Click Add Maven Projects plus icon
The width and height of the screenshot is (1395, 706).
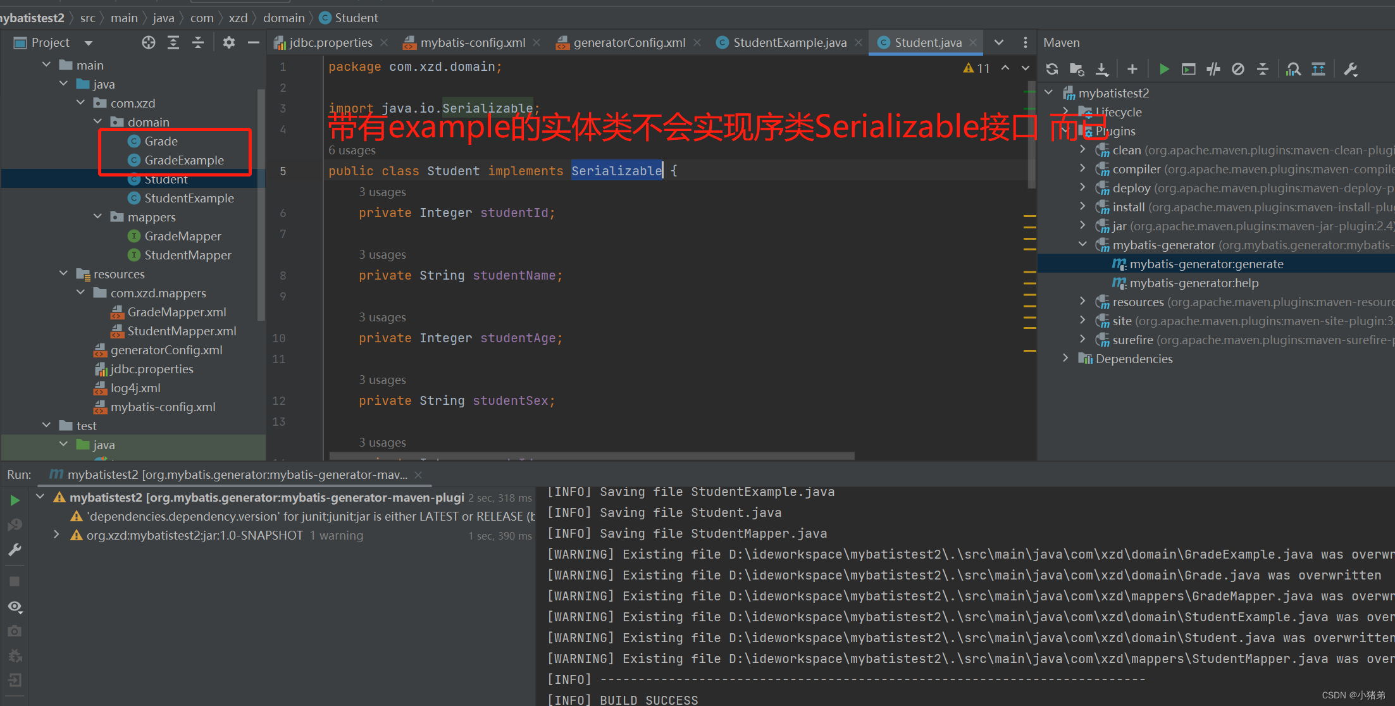click(x=1132, y=69)
